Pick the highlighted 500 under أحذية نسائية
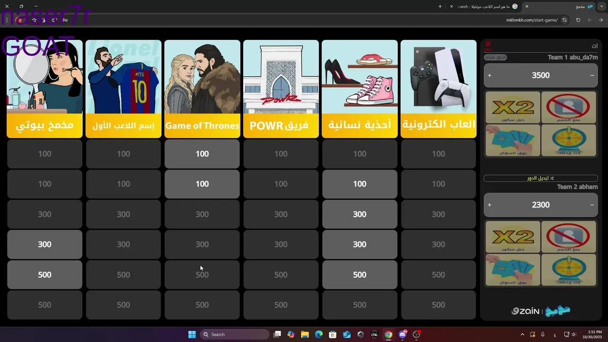This screenshot has width=608, height=342. coord(360,275)
